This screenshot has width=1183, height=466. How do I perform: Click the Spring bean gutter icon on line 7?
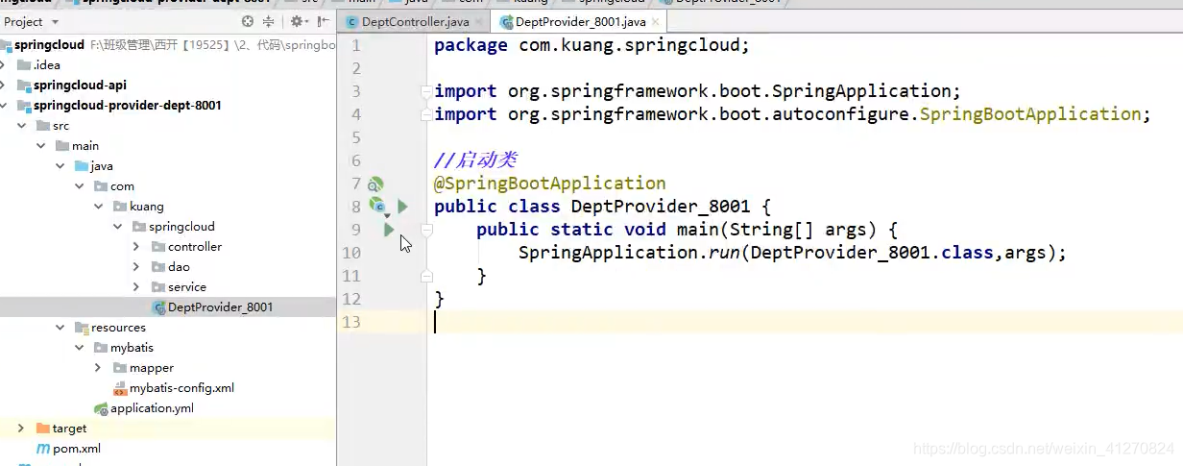pos(375,184)
